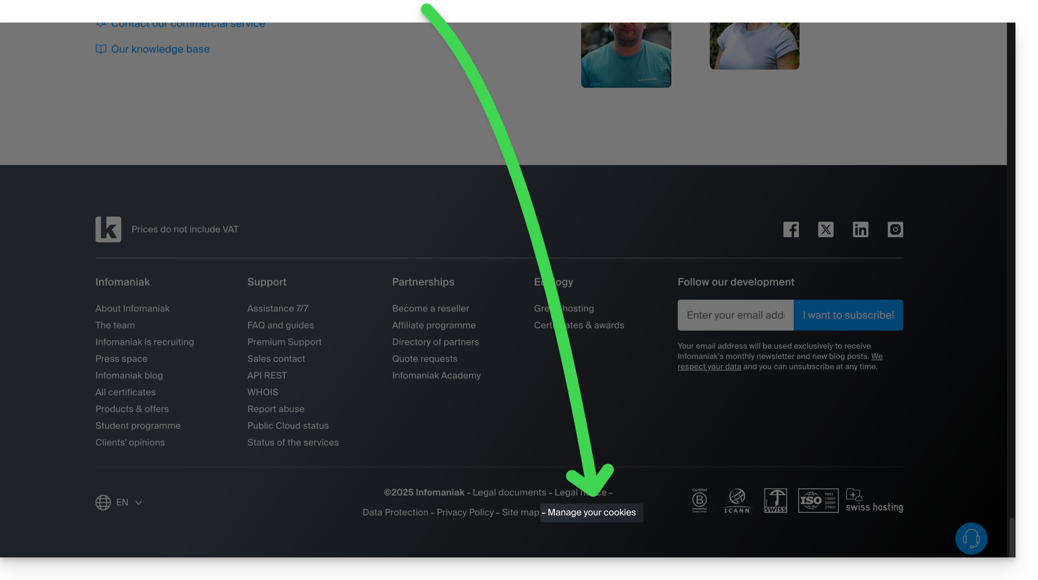Open Public Cloud status link
This screenshot has height=580, width=1038.
pyautogui.click(x=288, y=426)
